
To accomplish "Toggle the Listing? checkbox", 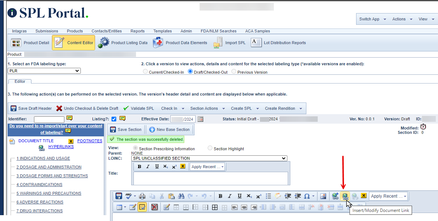I will 114,119.
